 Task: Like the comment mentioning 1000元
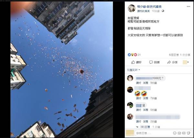tap(138, 83)
